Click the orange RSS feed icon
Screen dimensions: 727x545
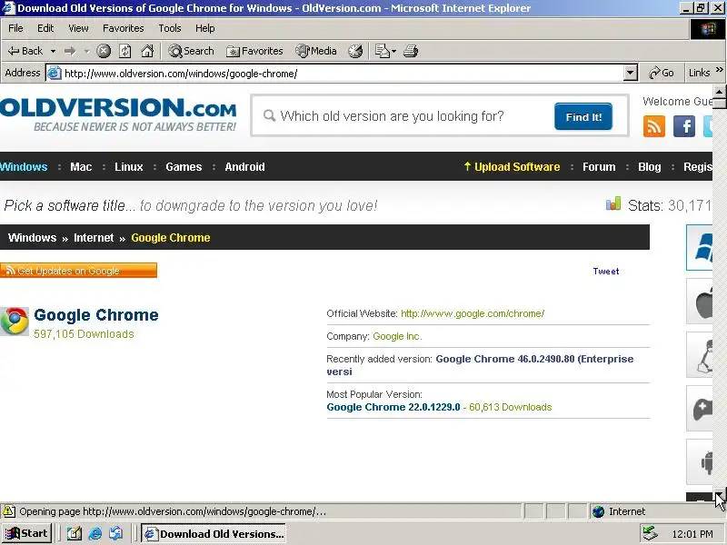point(654,126)
